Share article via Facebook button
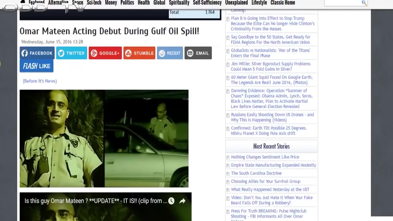 point(37,53)
